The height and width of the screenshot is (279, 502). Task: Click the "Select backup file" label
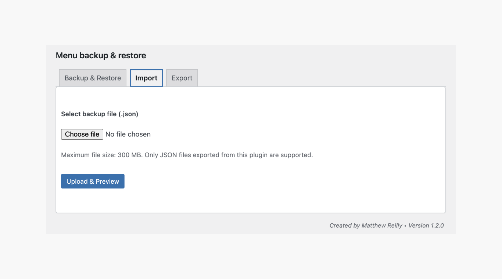click(x=89, y=114)
